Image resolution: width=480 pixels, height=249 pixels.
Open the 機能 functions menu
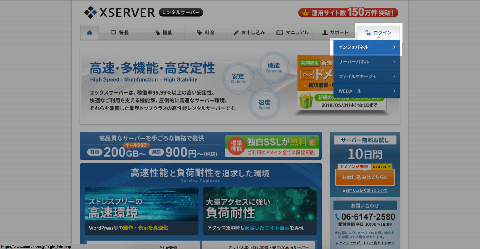(163, 32)
